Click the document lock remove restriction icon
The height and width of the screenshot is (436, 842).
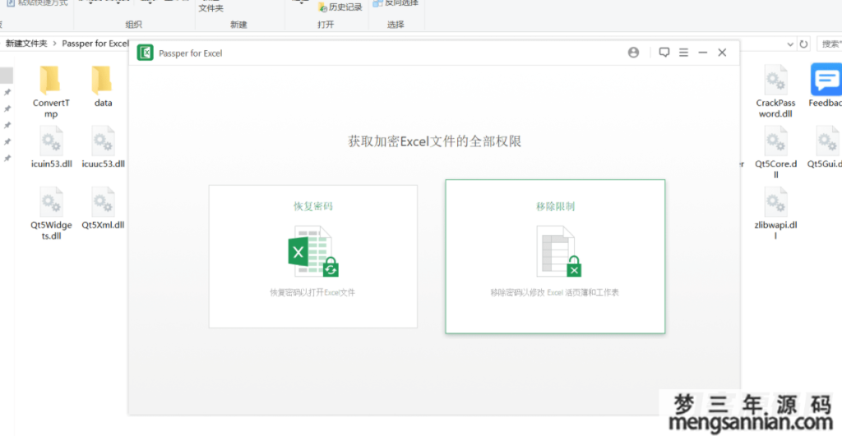(x=559, y=251)
